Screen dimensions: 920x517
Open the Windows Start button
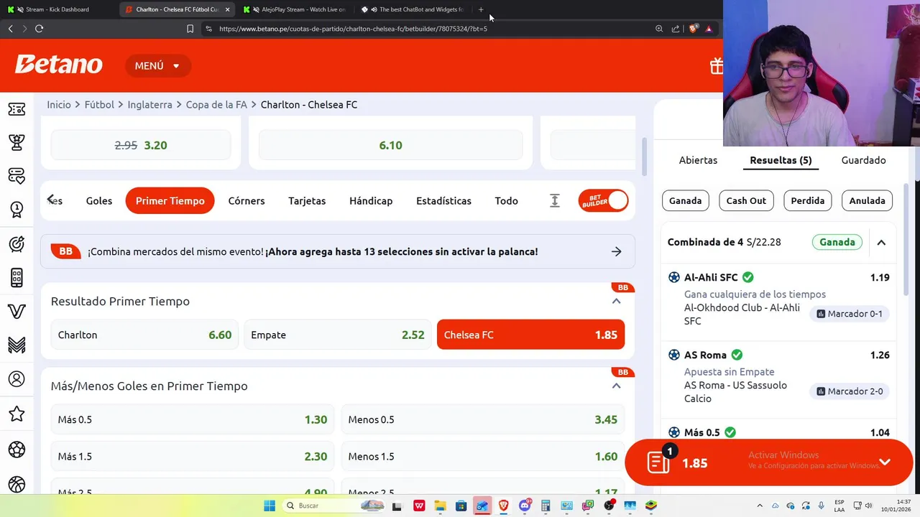270,506
